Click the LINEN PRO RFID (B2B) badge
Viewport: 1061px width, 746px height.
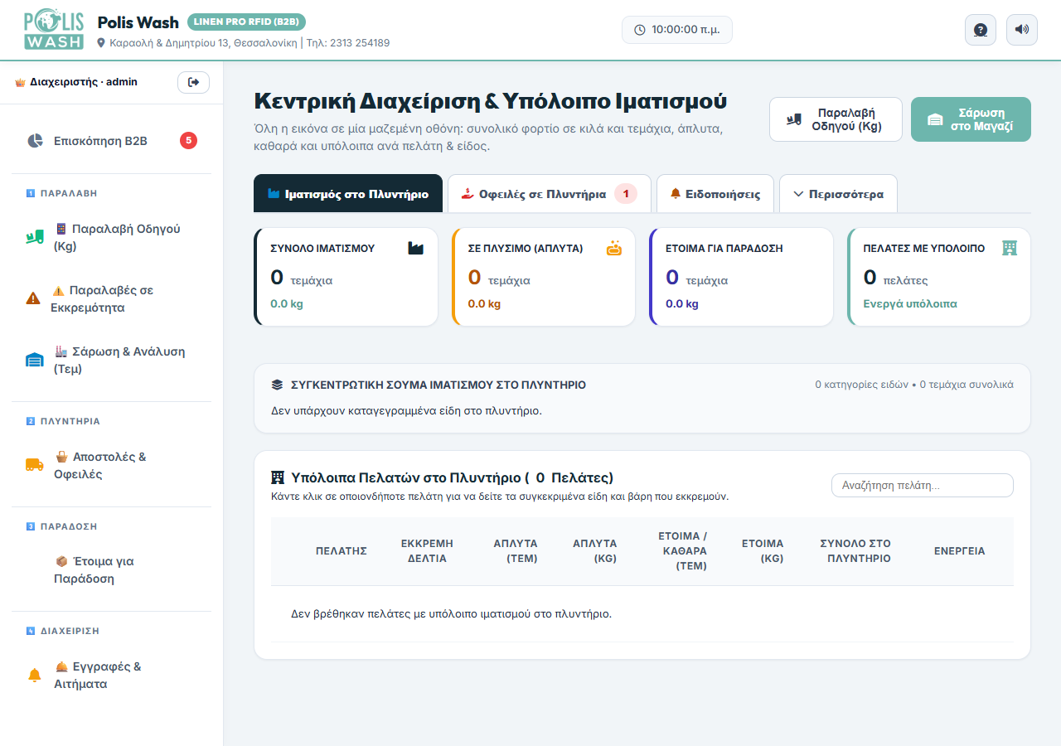[247, 22]
